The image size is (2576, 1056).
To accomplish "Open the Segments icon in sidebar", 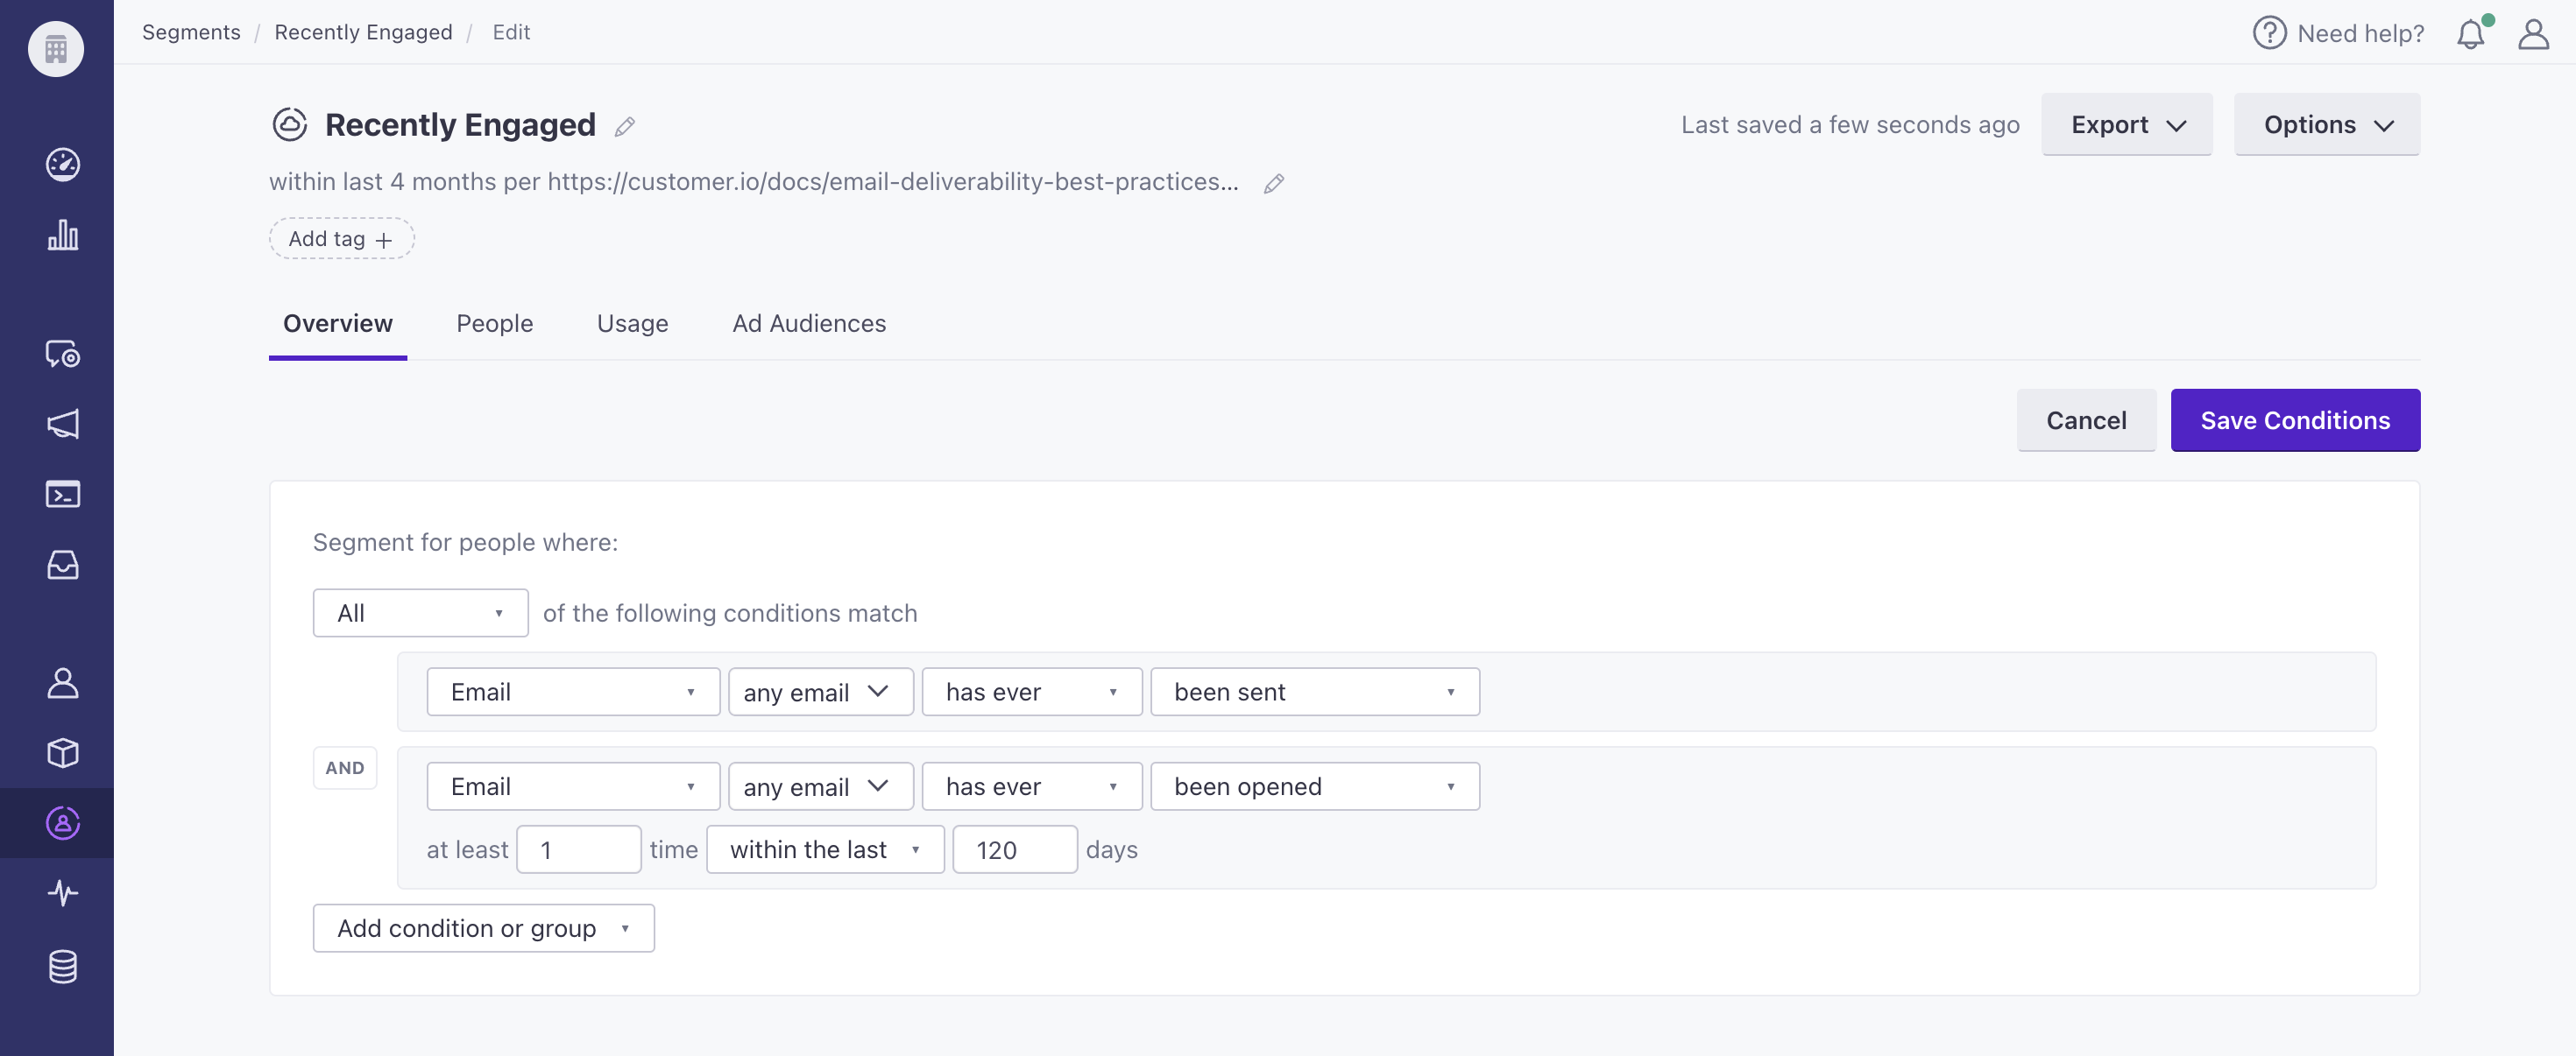I will [62, 823].
